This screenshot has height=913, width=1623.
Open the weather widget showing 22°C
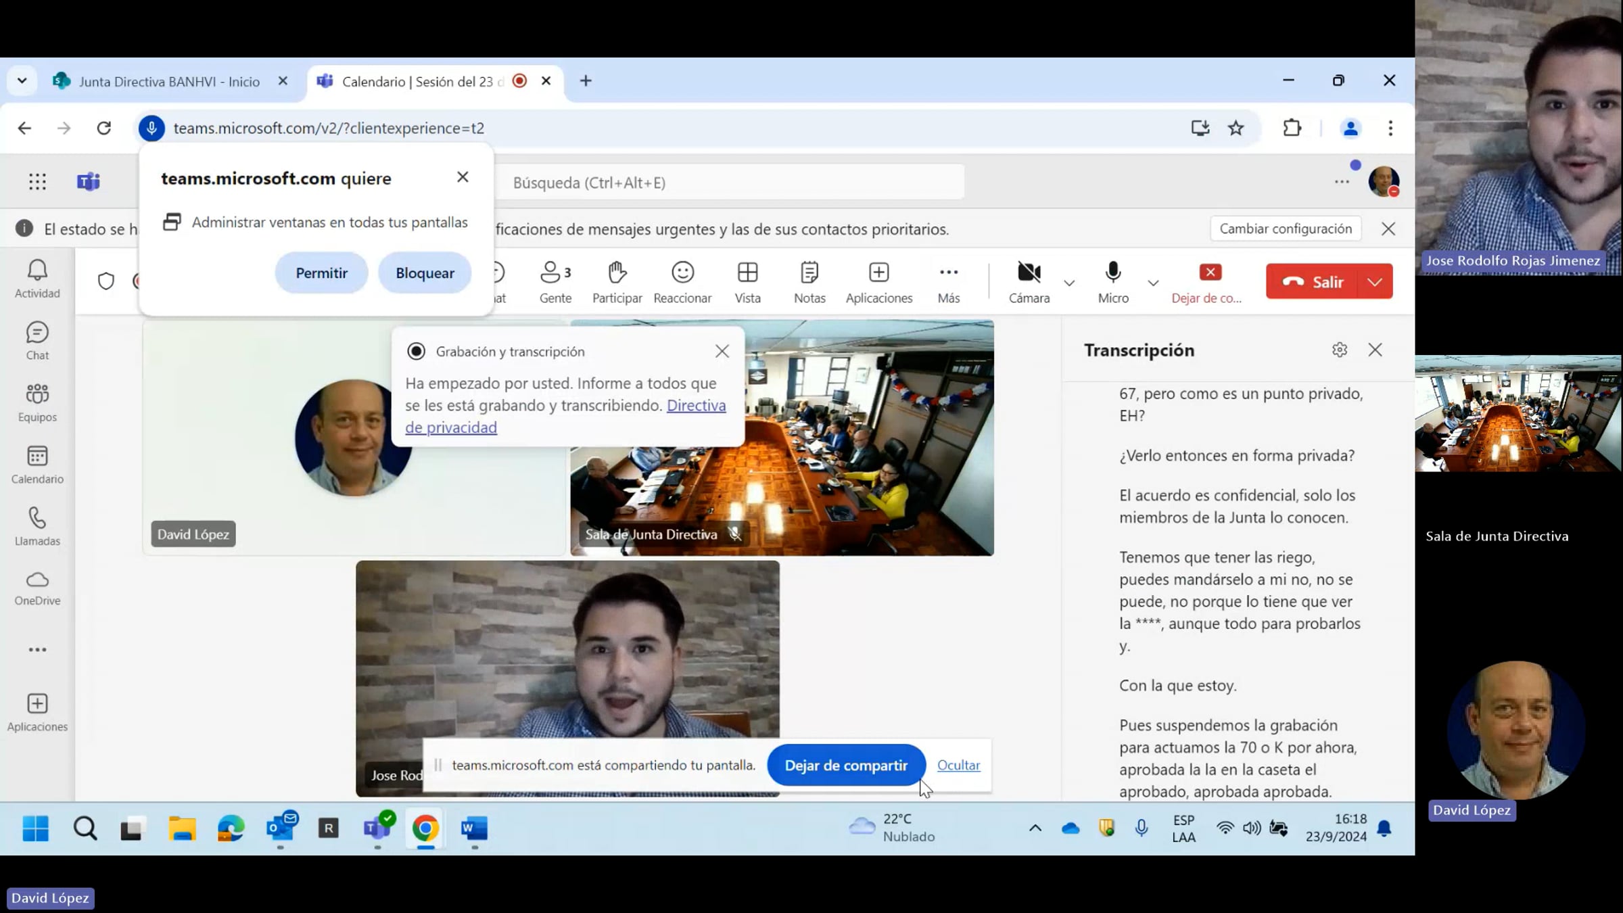[892, 828]
